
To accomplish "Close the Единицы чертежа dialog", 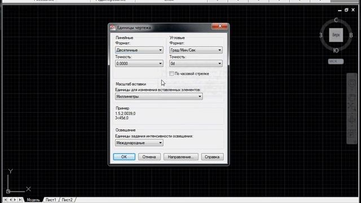I will 219,27.
